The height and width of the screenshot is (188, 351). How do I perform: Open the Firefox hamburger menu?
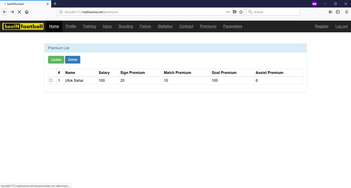point(346,12)
